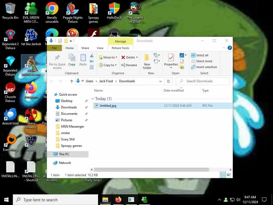Click the Manage contextual tab
The height and width of the screenshot is (205, 273).
click(121, 41)
